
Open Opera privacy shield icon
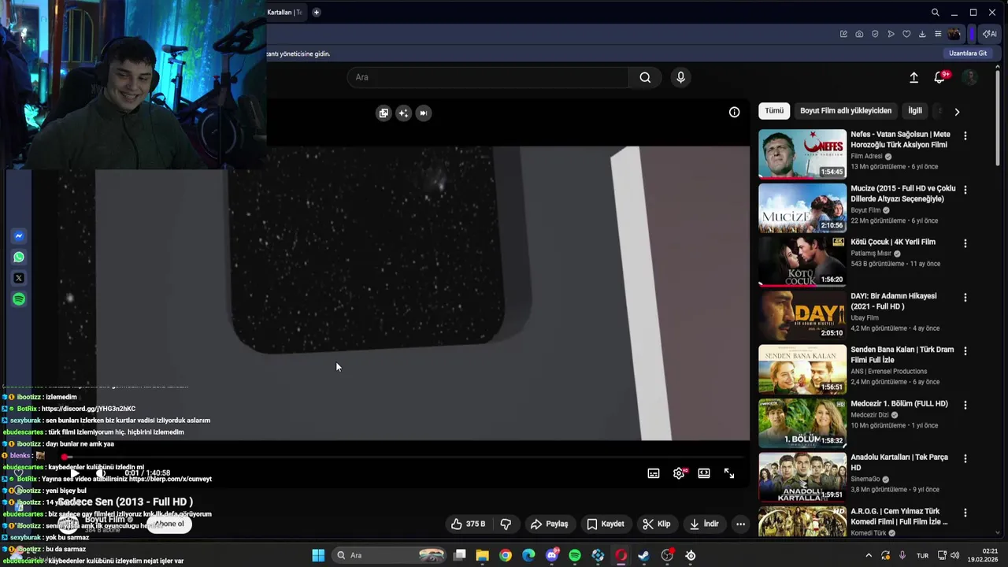coord(875,34)
